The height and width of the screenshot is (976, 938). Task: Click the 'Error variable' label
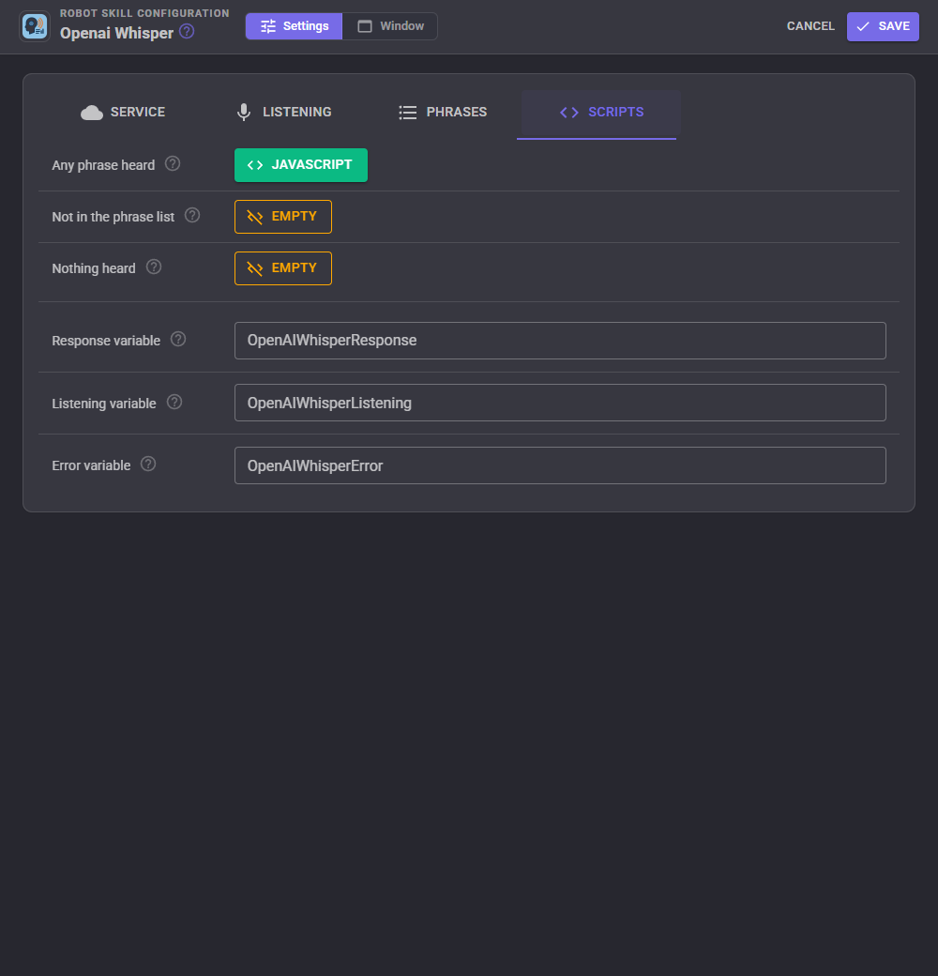click(91, 465)
